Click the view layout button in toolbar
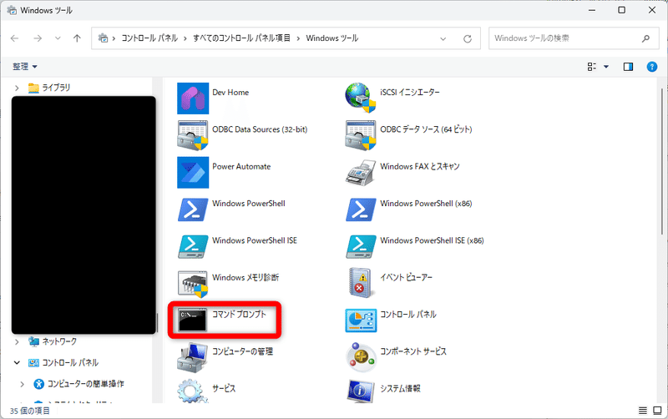The image size is (668, 419). 592,67
